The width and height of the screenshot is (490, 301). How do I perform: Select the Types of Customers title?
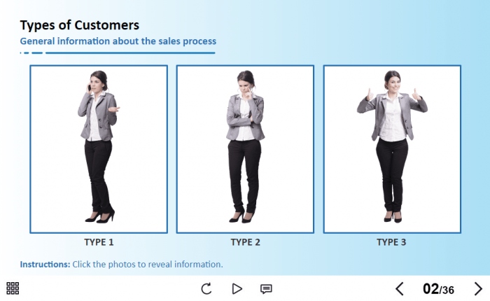pyautogui.click(x=79, y=25)
